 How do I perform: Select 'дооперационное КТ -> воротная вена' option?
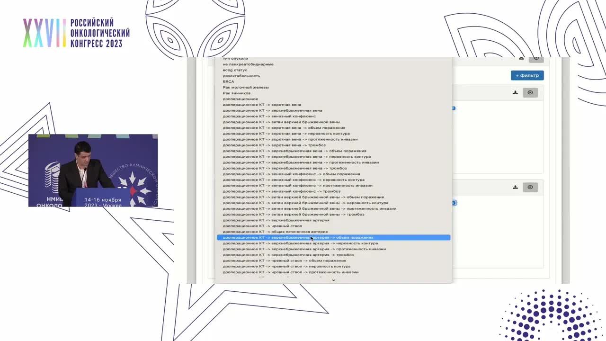point(262,105)
